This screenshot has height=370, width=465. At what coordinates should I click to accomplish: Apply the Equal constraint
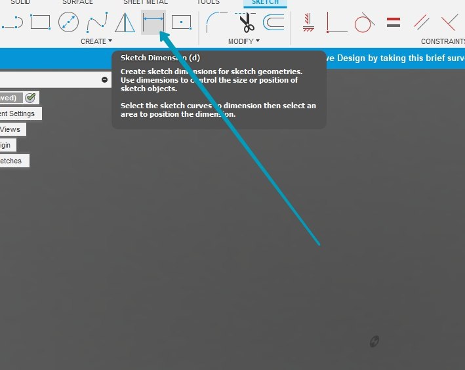(x=394, y=22)
